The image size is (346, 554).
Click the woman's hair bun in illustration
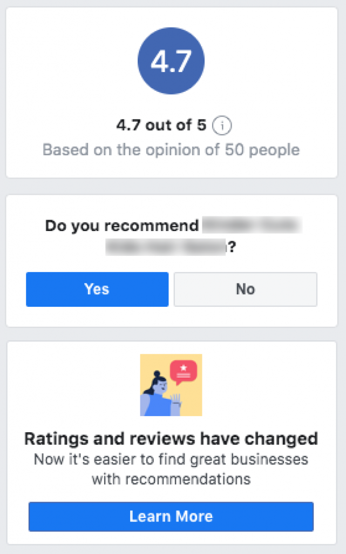[157, 374]
